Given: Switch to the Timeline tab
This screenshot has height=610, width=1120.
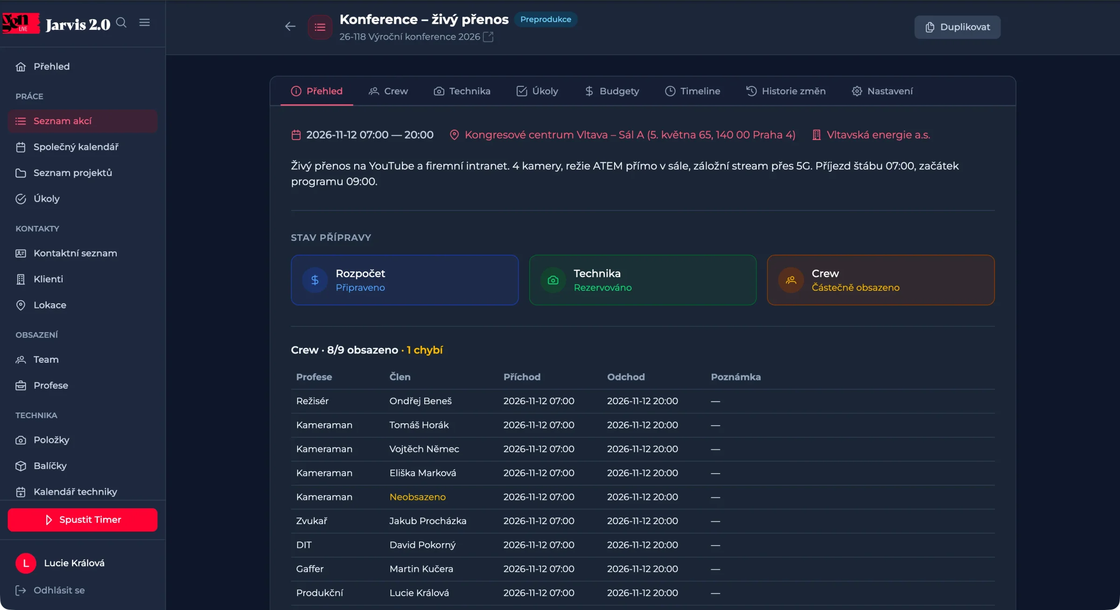Looking at the screenshot, I should (x=693, y=91).
